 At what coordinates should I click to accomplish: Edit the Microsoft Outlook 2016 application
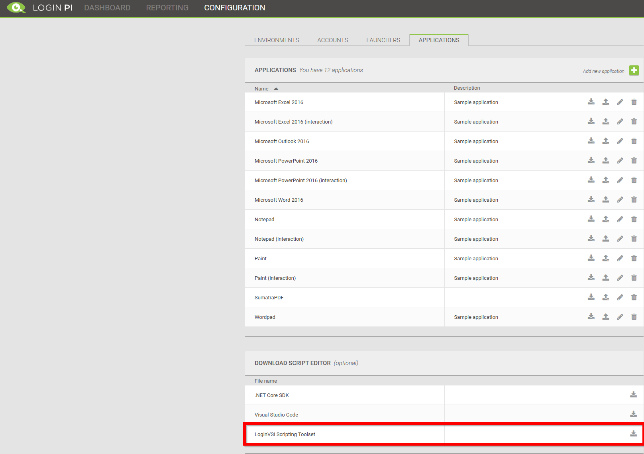[620, 141]
